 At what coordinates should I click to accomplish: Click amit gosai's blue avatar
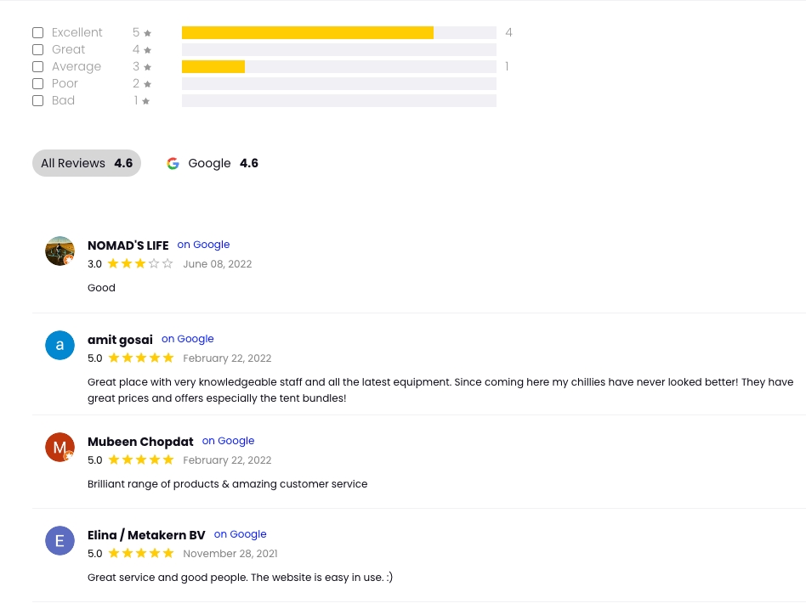[60, 345]
